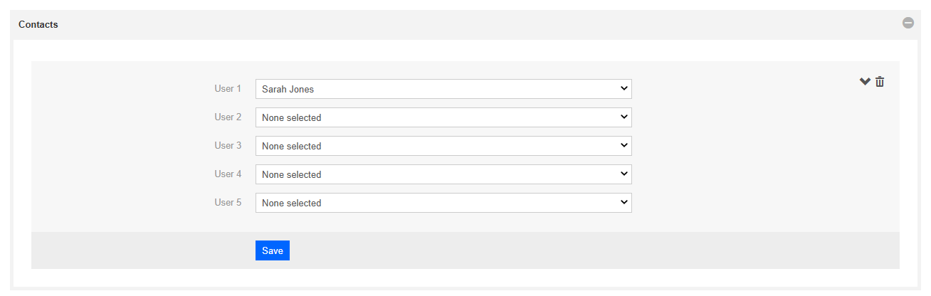This screenshot has width=931, height=296.
Task: Click the "User 1" field label
Action: click(x=228, y=89)
